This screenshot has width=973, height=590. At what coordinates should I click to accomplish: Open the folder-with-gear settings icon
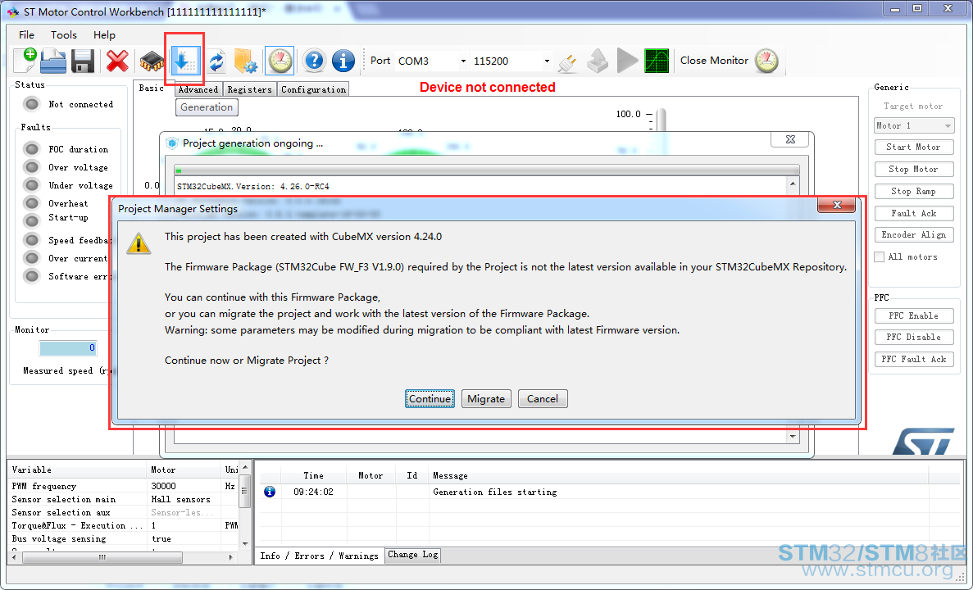(x=247, y=61)
